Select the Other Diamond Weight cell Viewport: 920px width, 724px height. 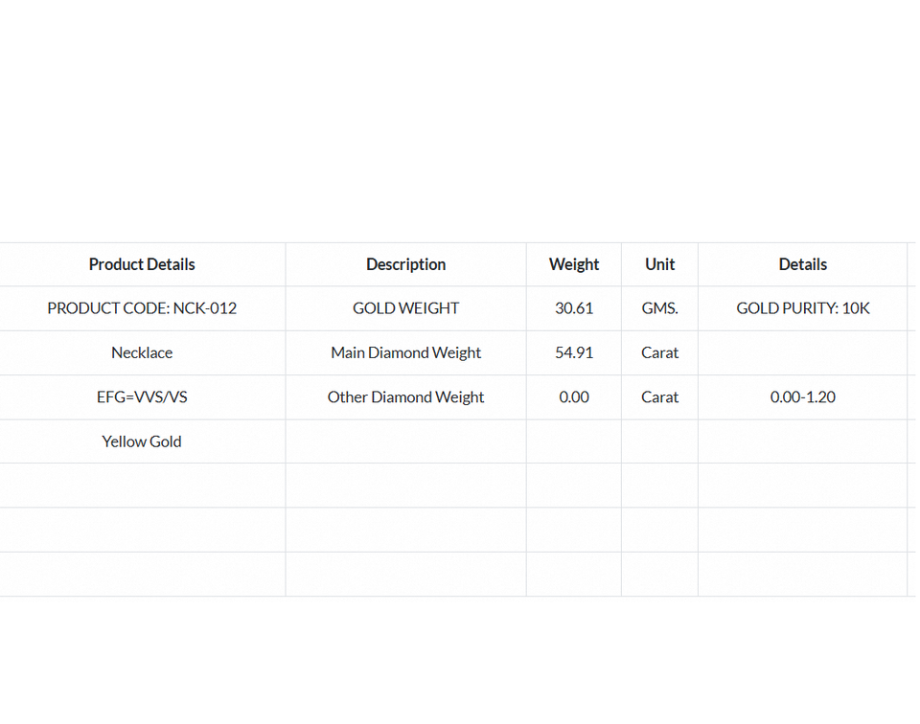click(x=405, y=396)
